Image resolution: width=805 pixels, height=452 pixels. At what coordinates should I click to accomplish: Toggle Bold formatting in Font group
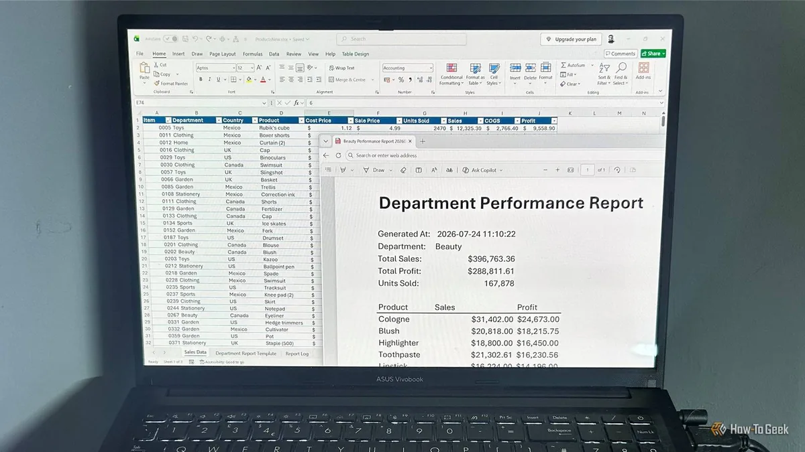[200, 80]
